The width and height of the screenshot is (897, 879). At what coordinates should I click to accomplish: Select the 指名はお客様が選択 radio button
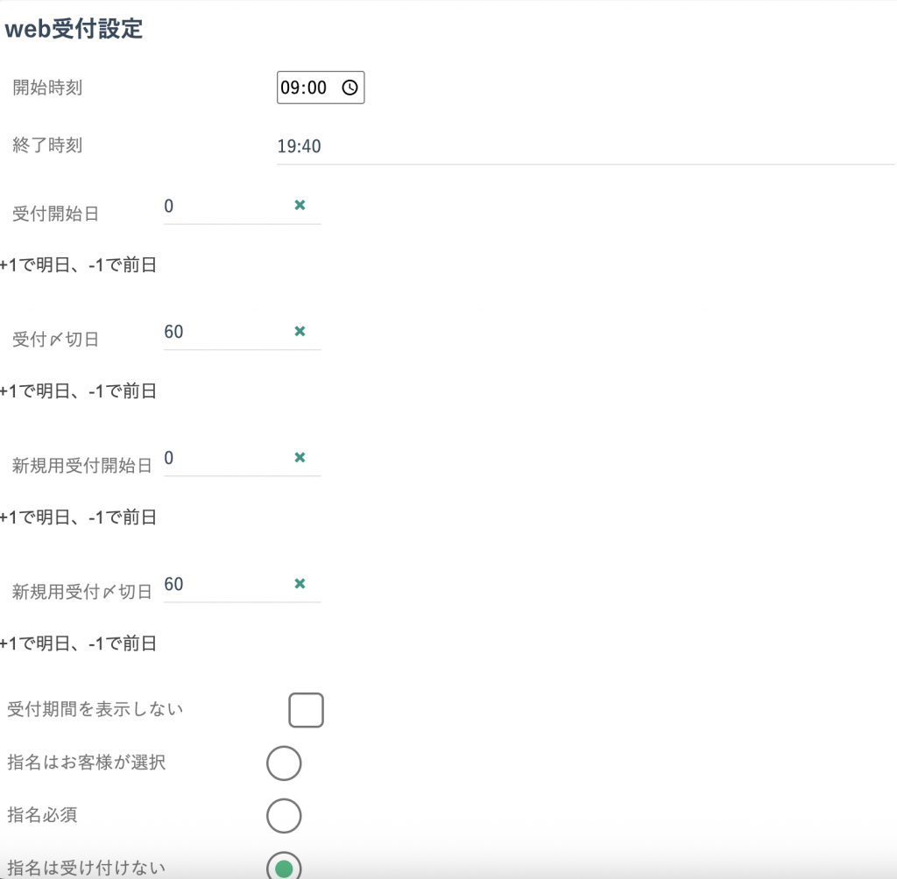click(284, 763)
